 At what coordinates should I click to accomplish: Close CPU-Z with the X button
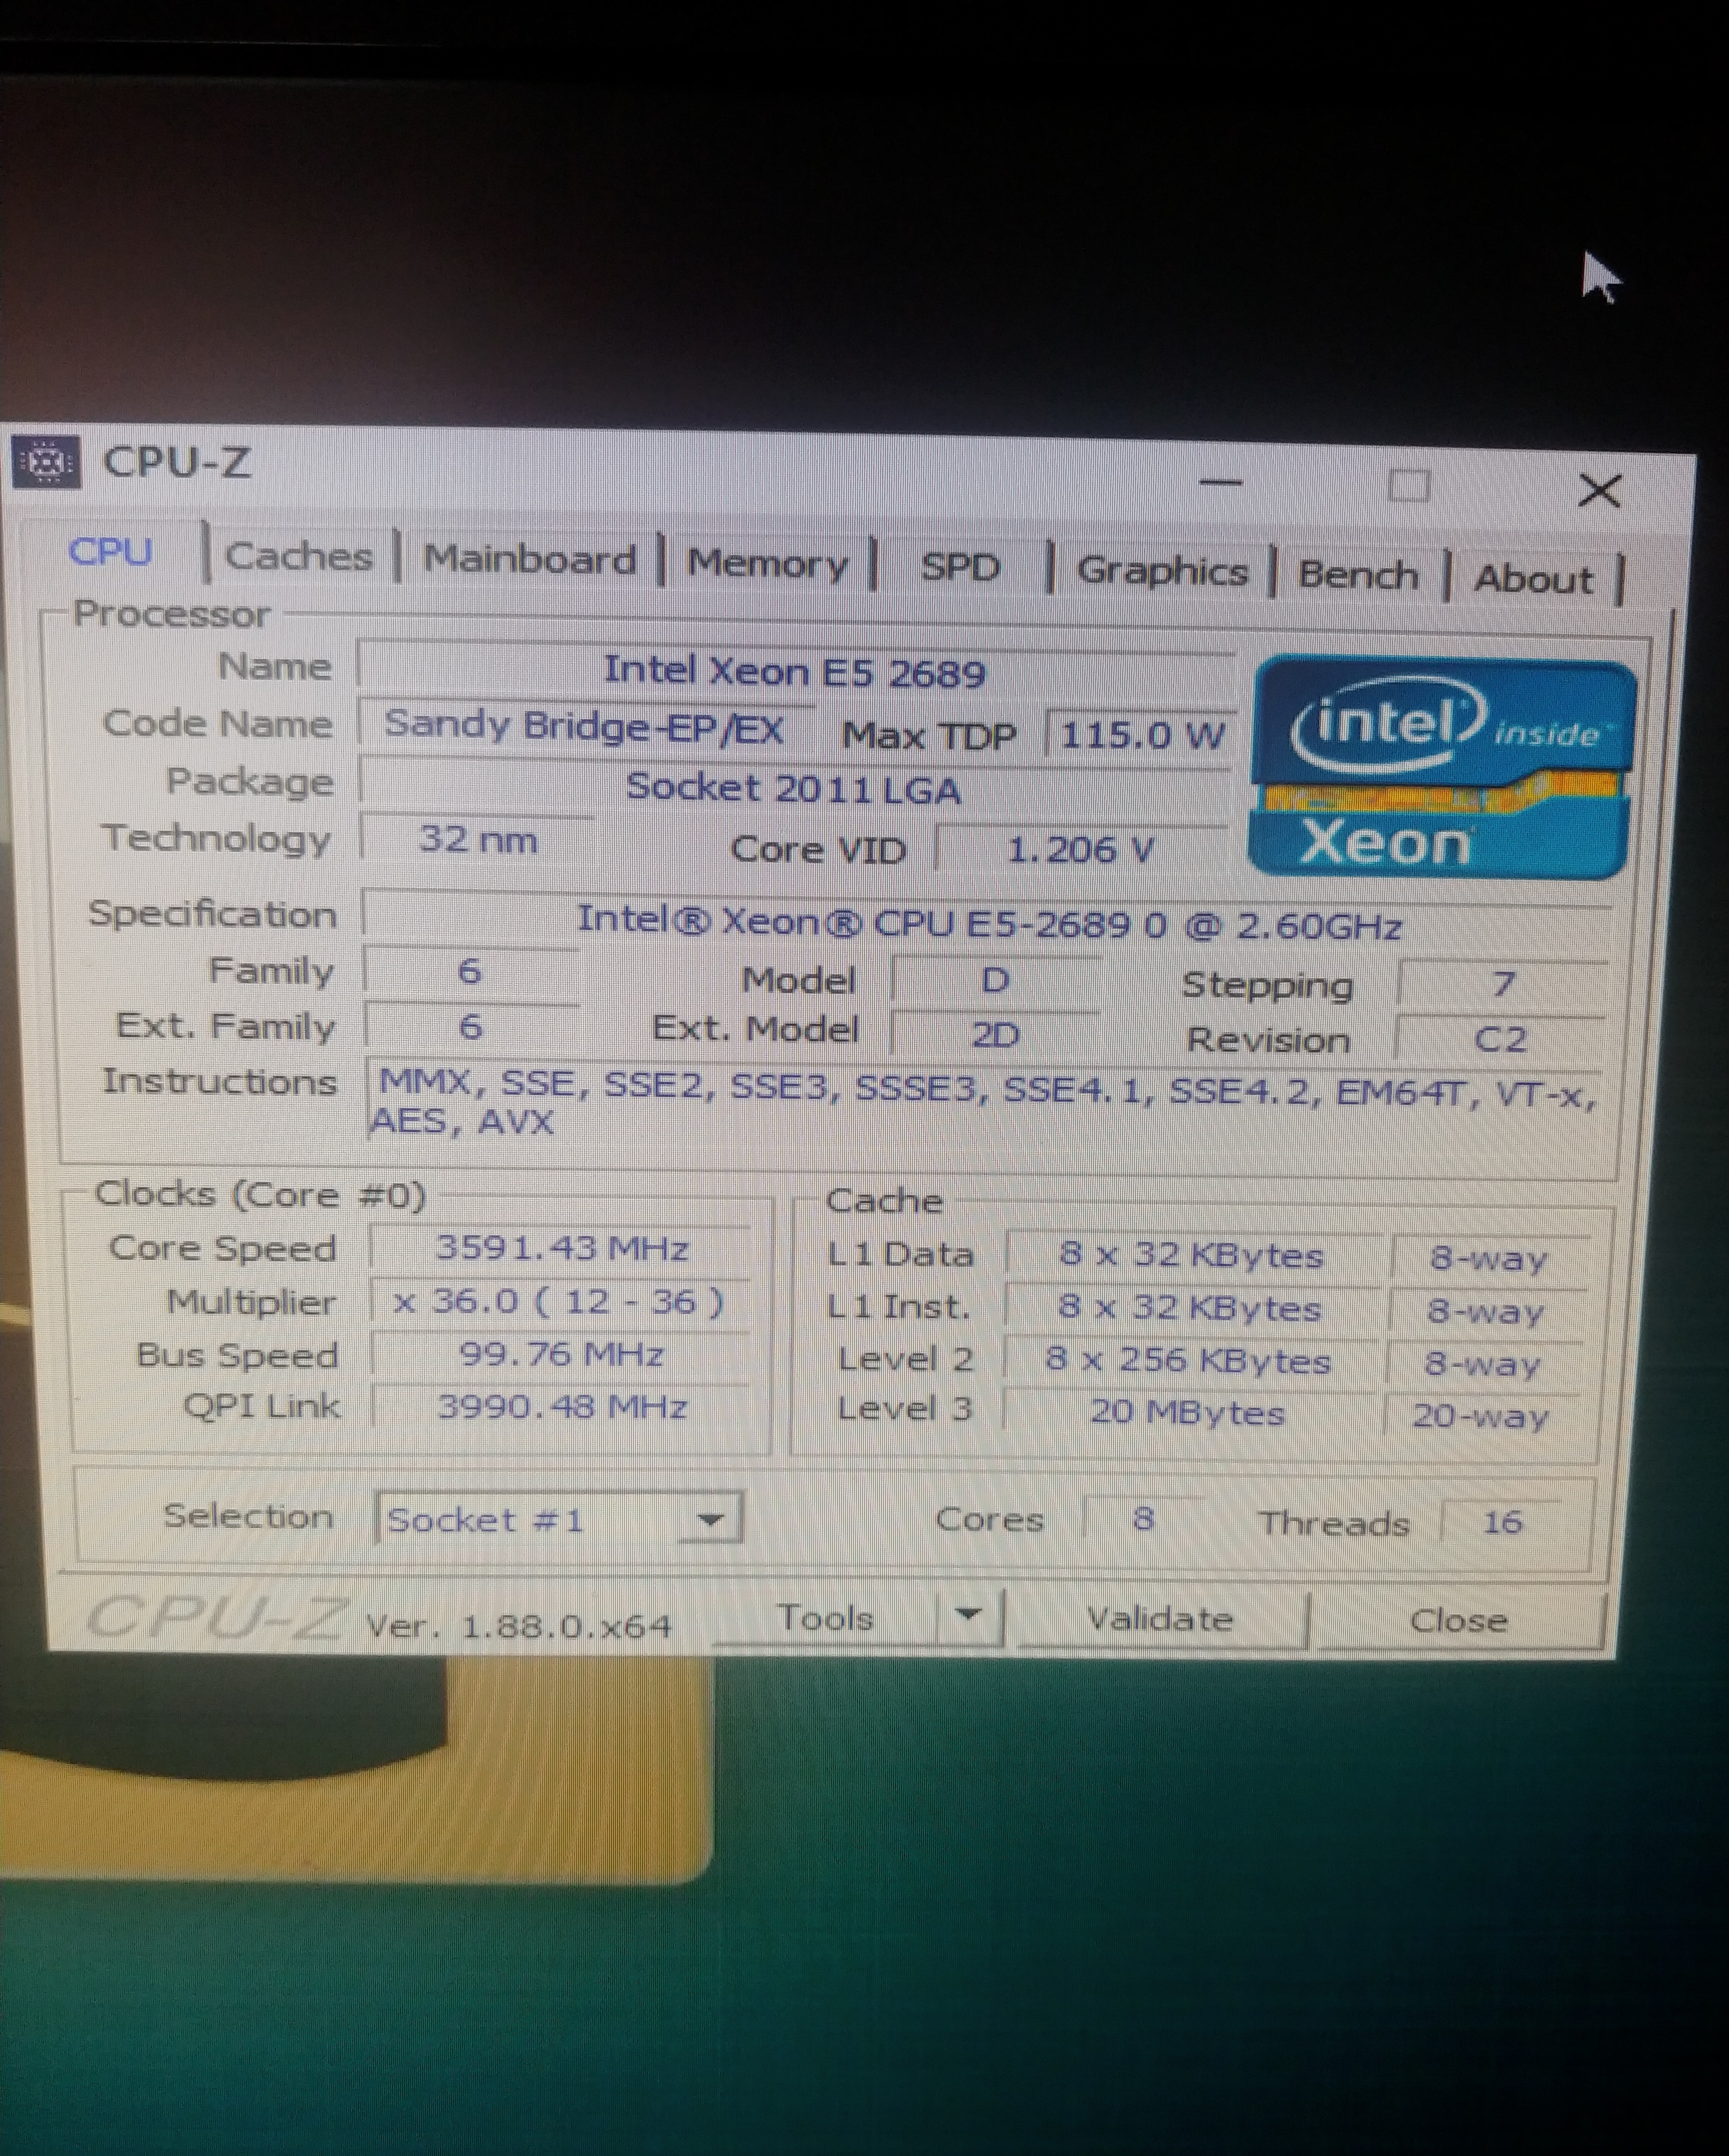(1599, 491)
